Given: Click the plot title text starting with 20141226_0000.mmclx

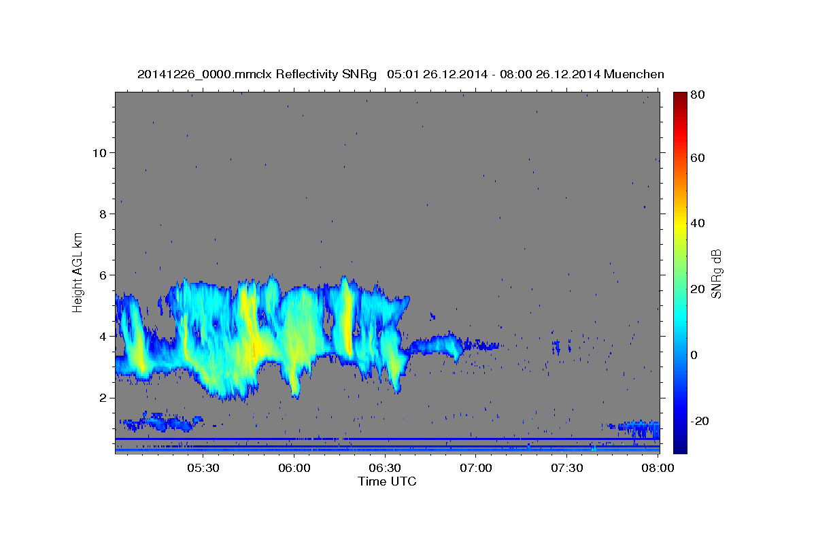Looking at the screenshot, I should click(401, 74).
